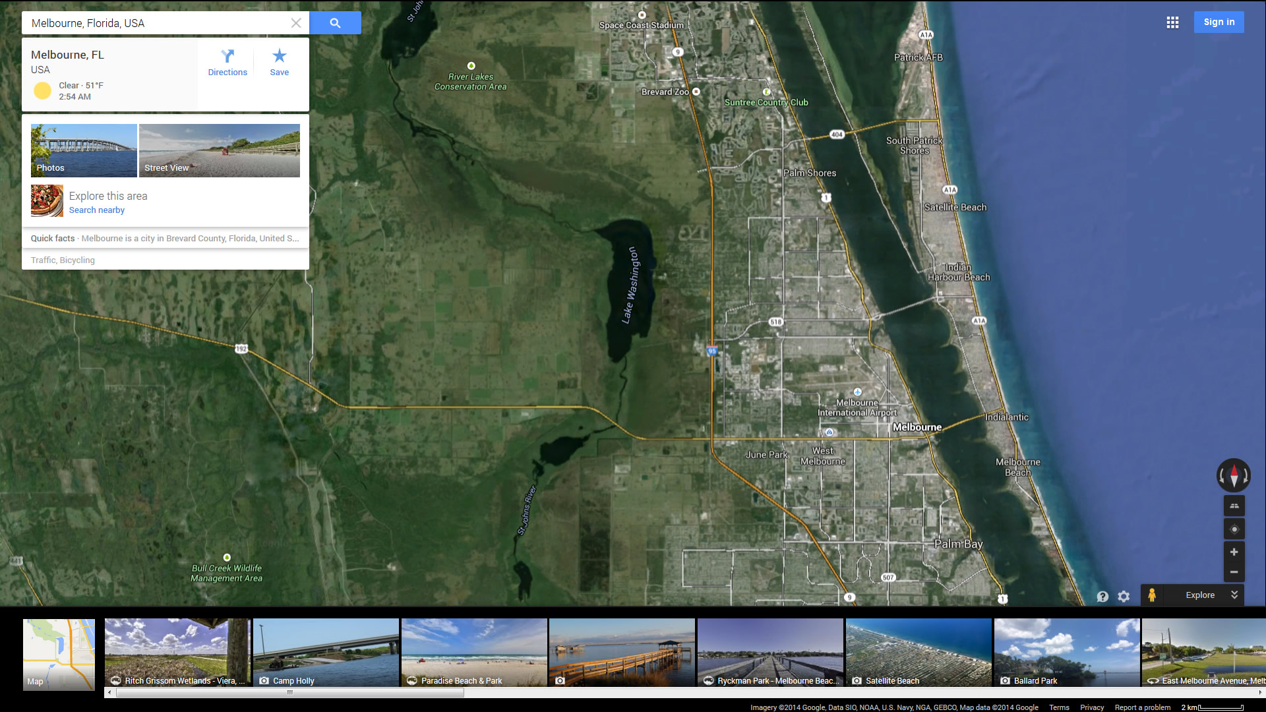Screen dimensions: 1266x712
Task: Open the Google apps grid
Action: tap(1172, 22)
